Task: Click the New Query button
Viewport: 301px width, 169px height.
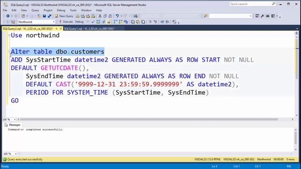Action: (x=64, y=16)
